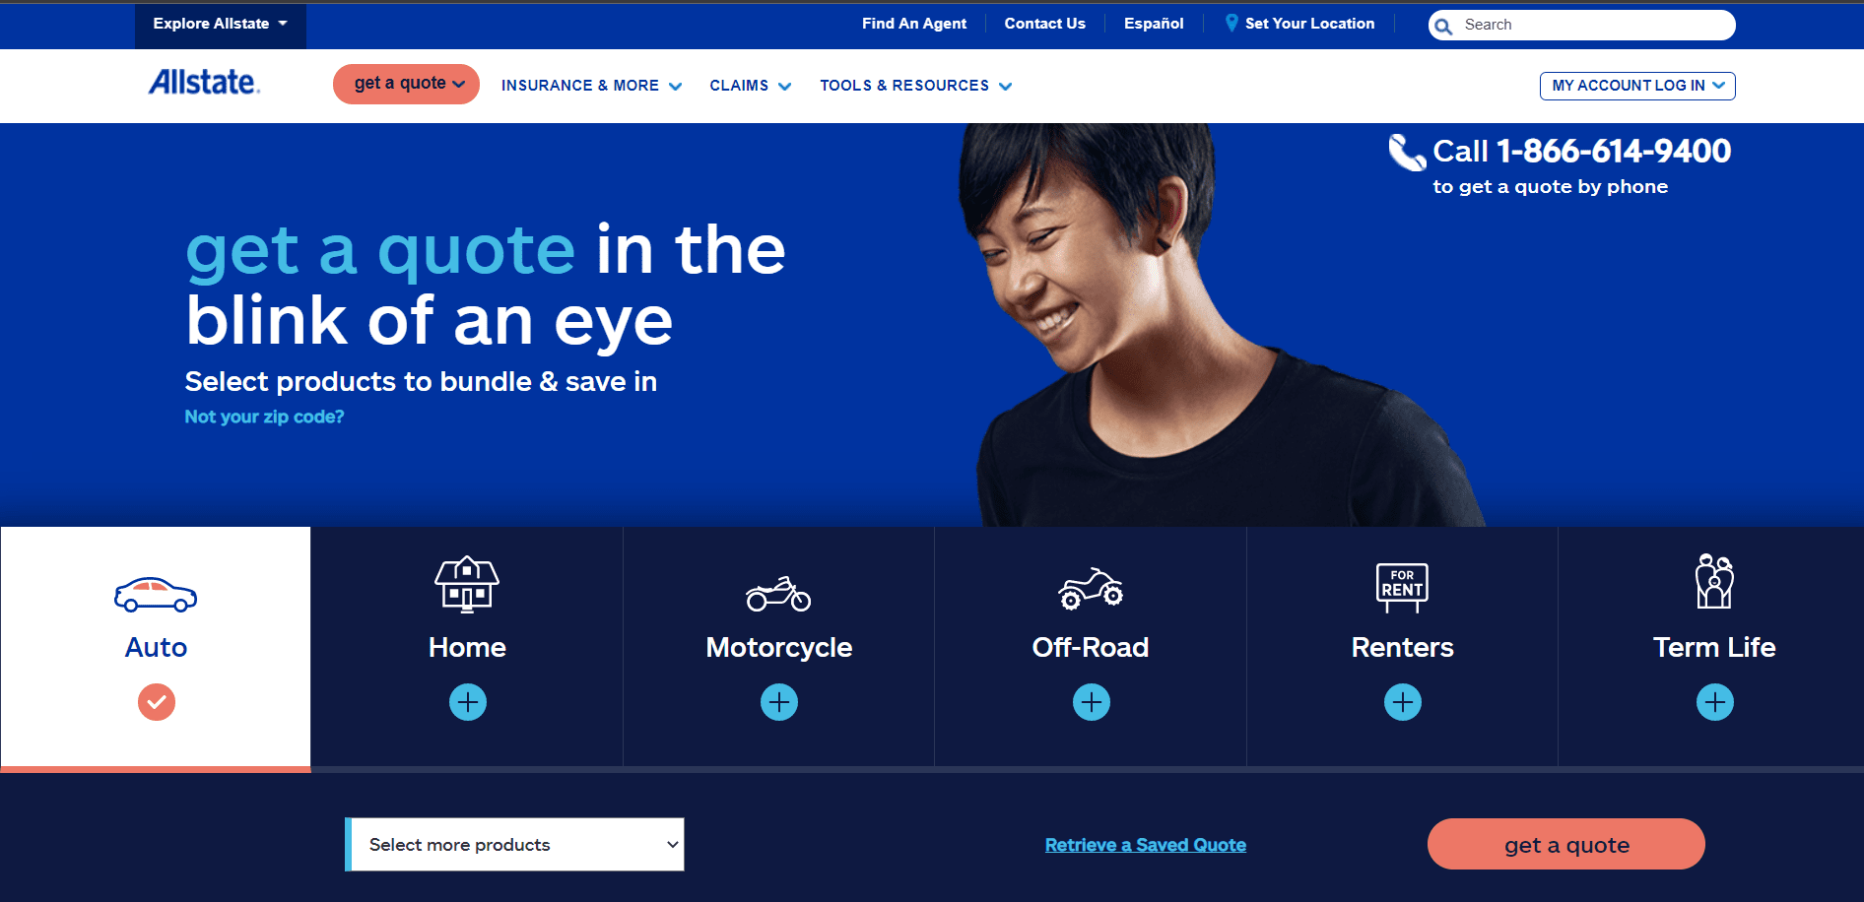1864x902 pixels.
Task: Open the Select more products dropdown
Action: click(514, 844)
